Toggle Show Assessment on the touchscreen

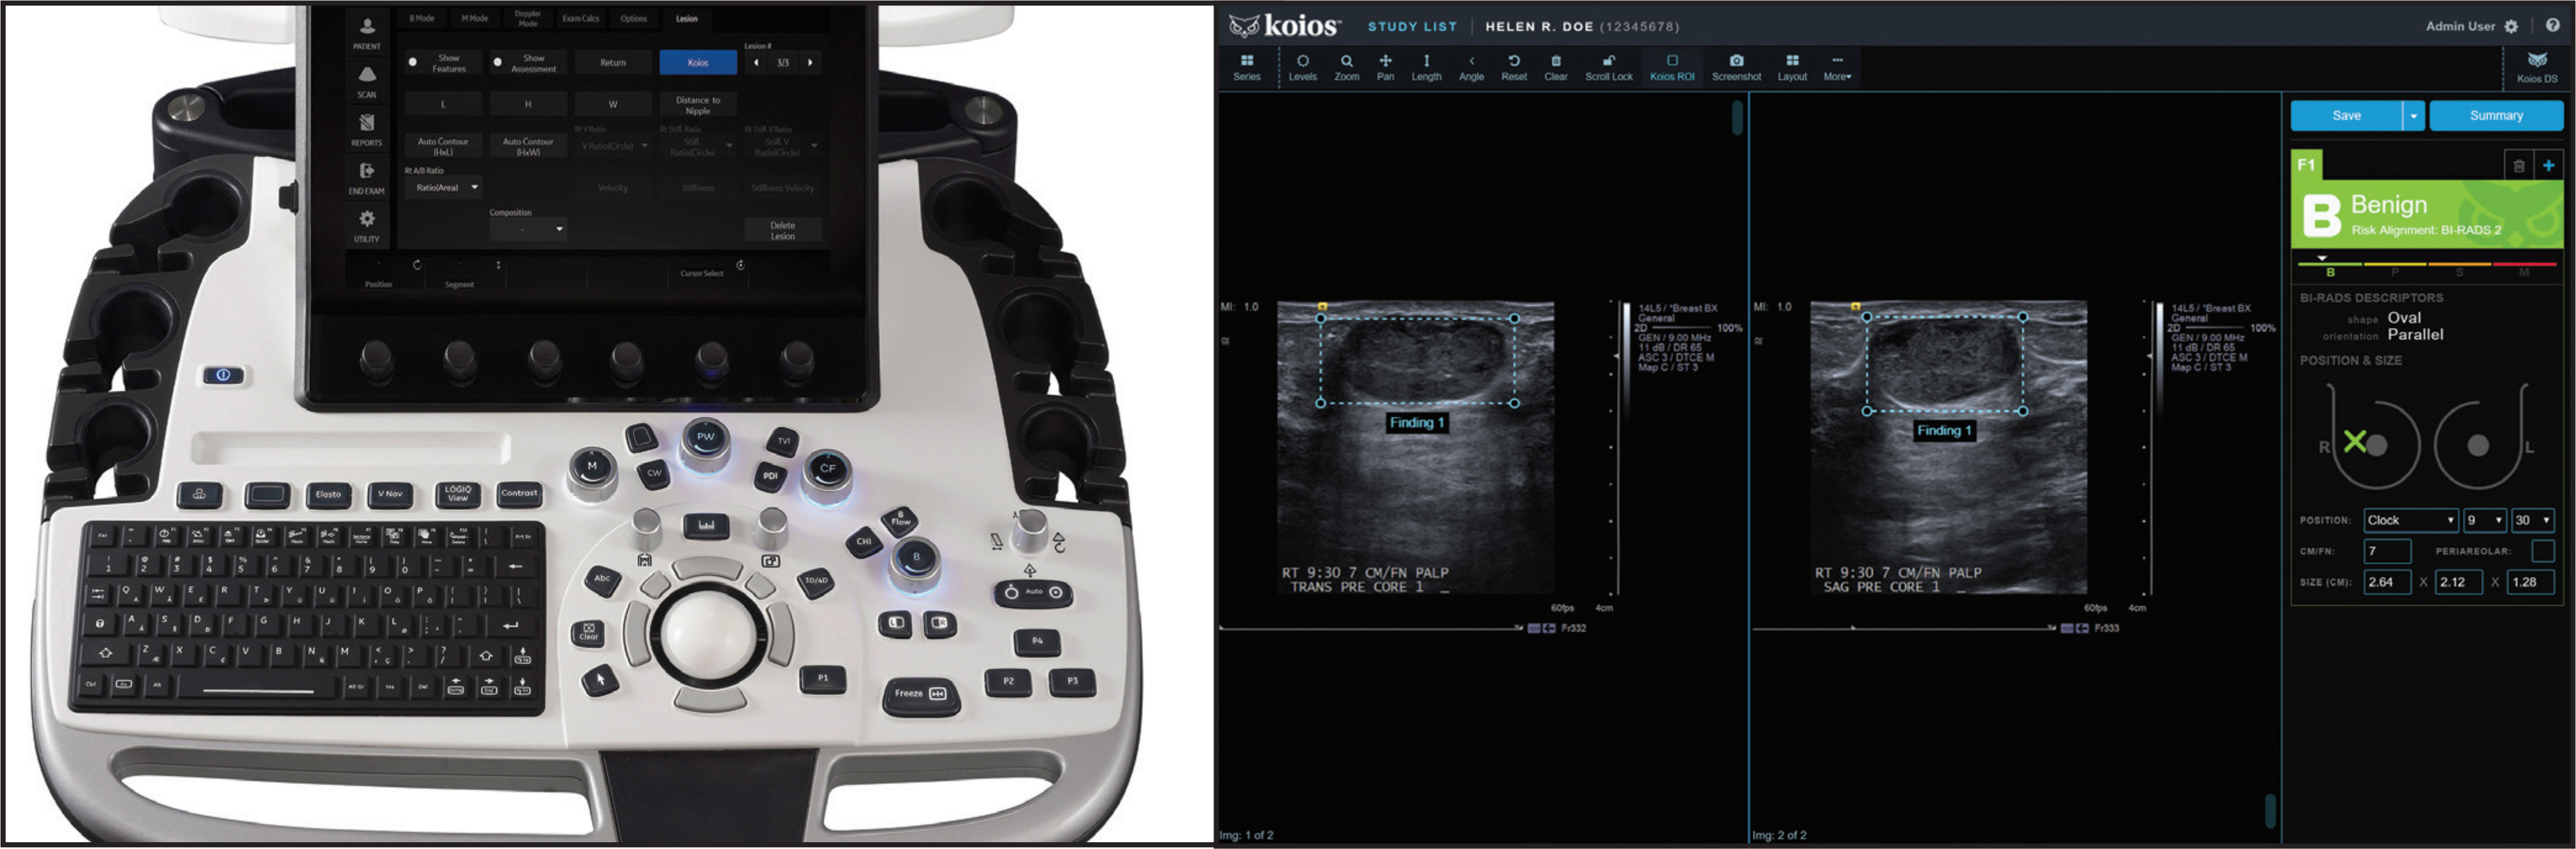[x=527, y=63]
